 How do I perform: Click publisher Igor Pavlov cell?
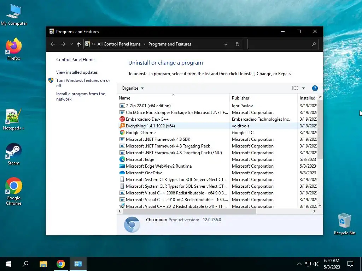[x=242, y=106]
